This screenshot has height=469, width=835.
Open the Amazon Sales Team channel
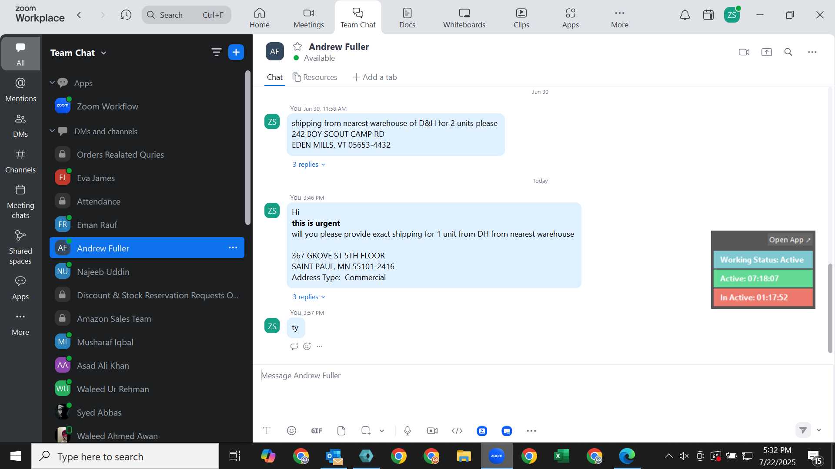pos(147,319)
